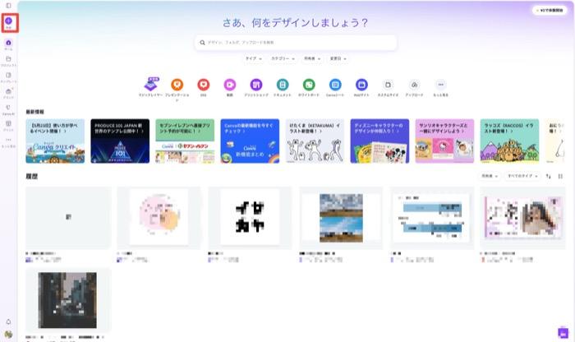Open the black pixel-text history design thumbnail
This screenshot has width=575, height=342.
pos(250,218)
